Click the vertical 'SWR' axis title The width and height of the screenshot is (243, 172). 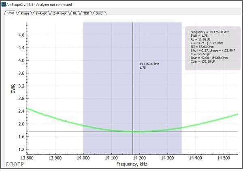pos(13,89)
